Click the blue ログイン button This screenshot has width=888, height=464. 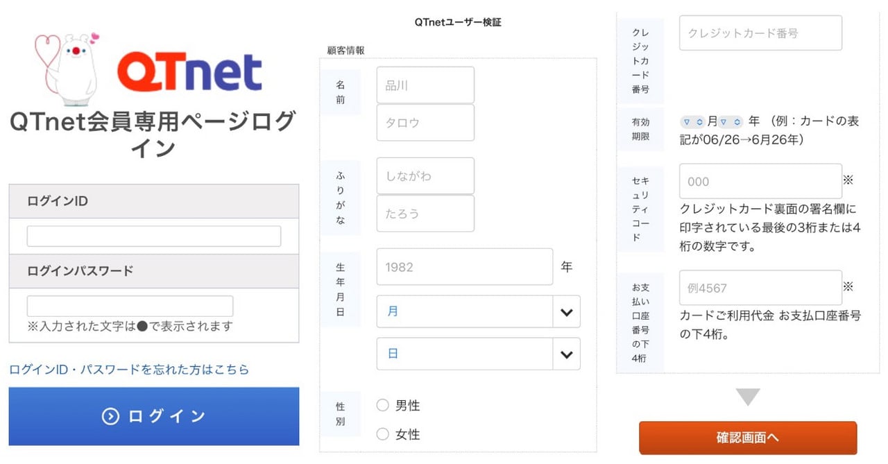click(x=154, y=416)
